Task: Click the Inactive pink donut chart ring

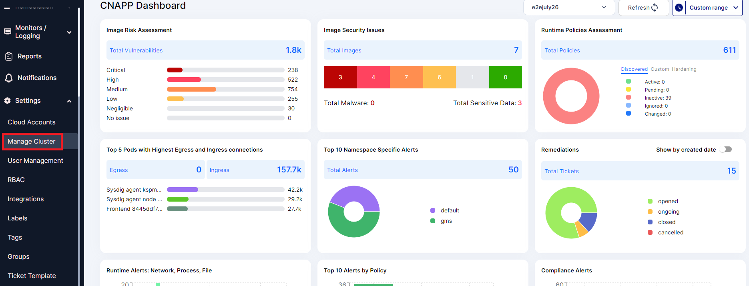Action: click(x=549, y=96)
